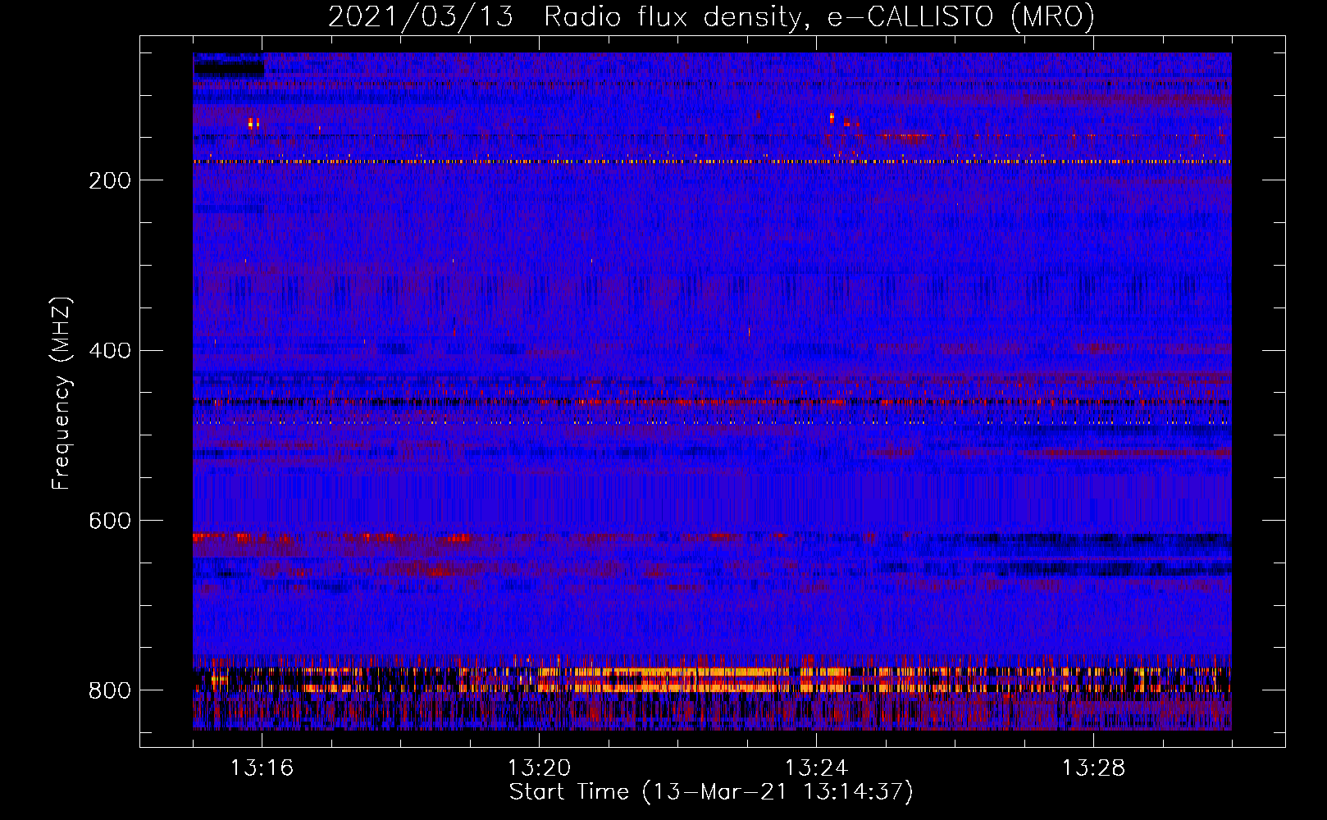Click the 13:24 time tick label
The image size is (1327, 820).
816,768
